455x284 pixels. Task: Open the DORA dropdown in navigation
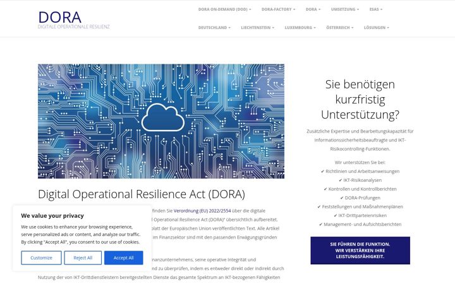point(313,9)
